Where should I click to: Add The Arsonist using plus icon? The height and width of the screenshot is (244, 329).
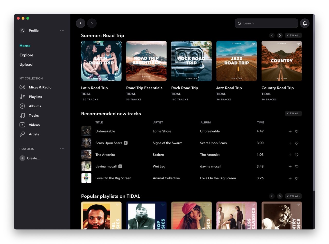tap(290, 155)
